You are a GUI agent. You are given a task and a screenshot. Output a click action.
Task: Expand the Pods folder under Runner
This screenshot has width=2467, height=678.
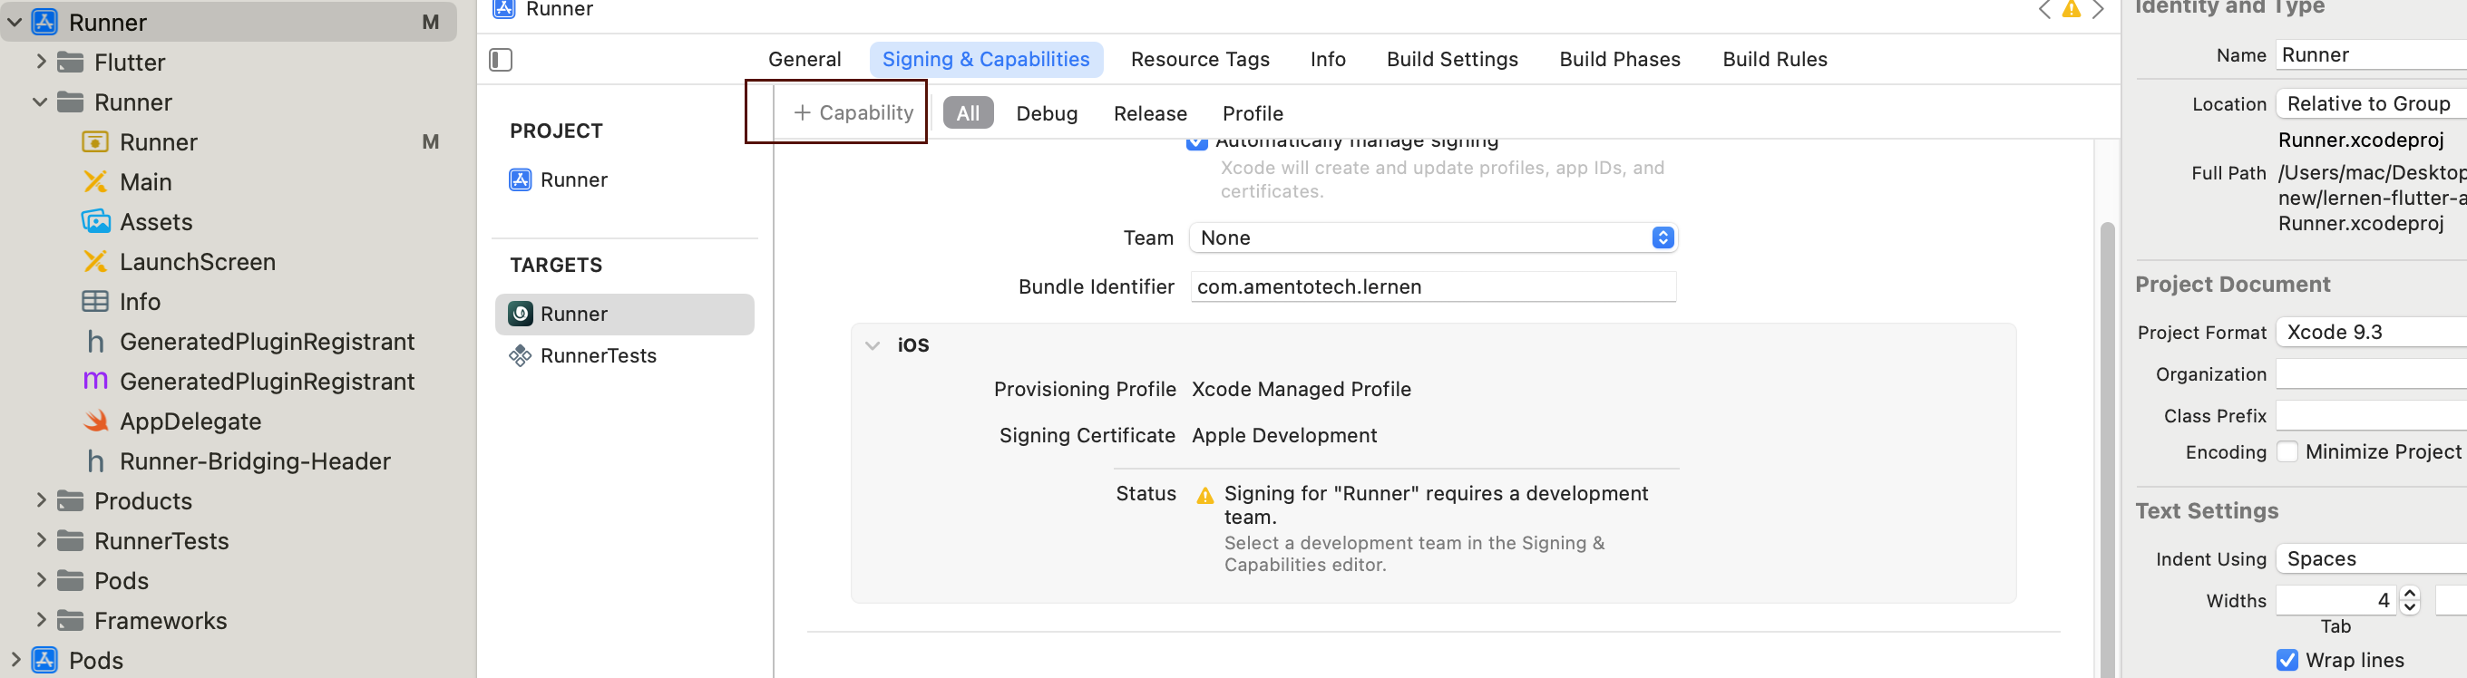[x=40, y=580]
